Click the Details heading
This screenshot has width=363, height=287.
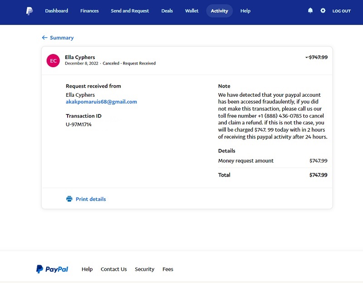[226, 151]
